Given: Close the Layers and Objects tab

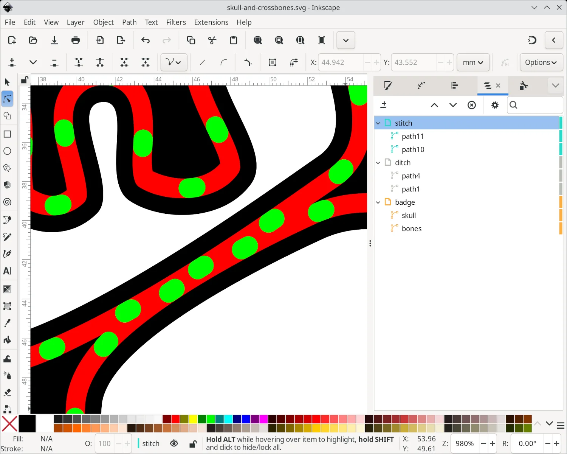Looking at the screenshot, I should coord(498,86).
